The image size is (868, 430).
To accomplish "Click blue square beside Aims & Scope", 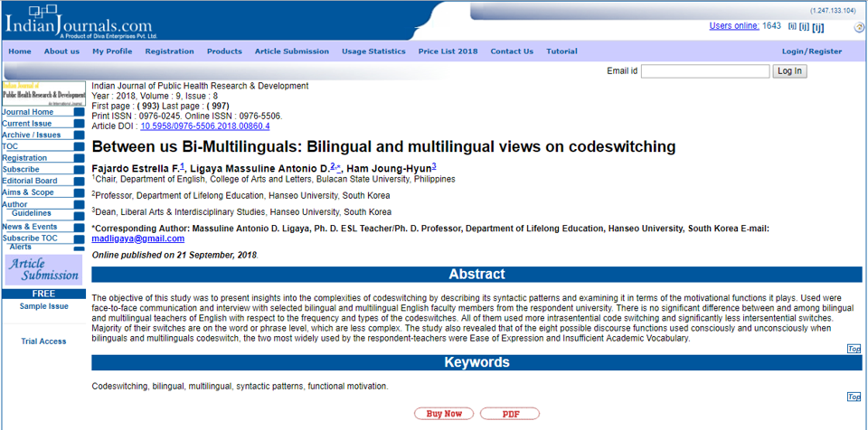I will pos(80,192).
